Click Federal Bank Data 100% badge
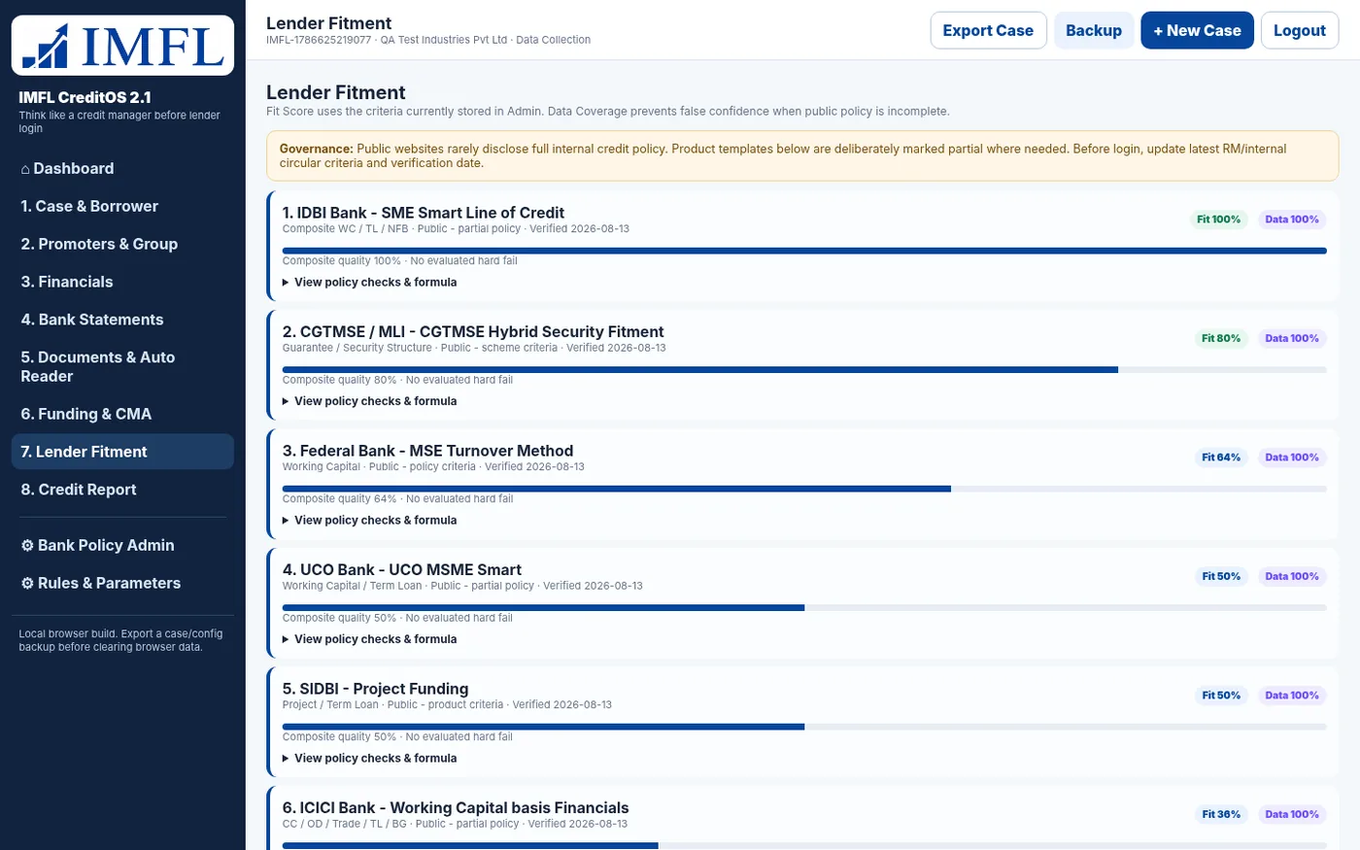 tap(1292, 458)
